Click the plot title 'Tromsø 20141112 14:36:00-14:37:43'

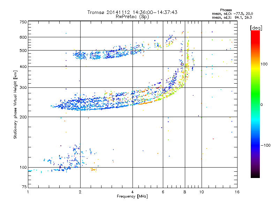pos(132,12)
